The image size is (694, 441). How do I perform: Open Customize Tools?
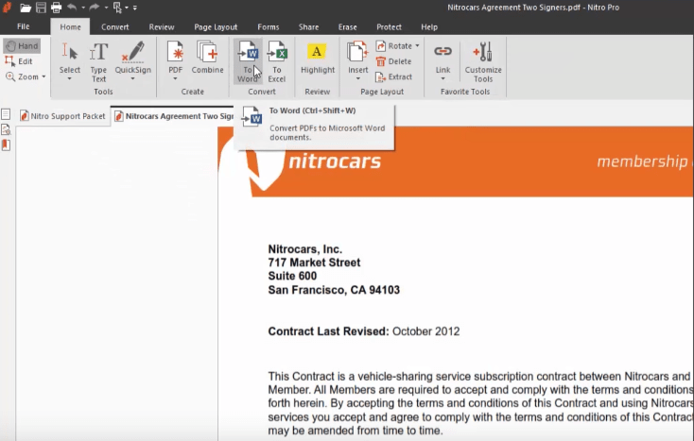[483, 62]
